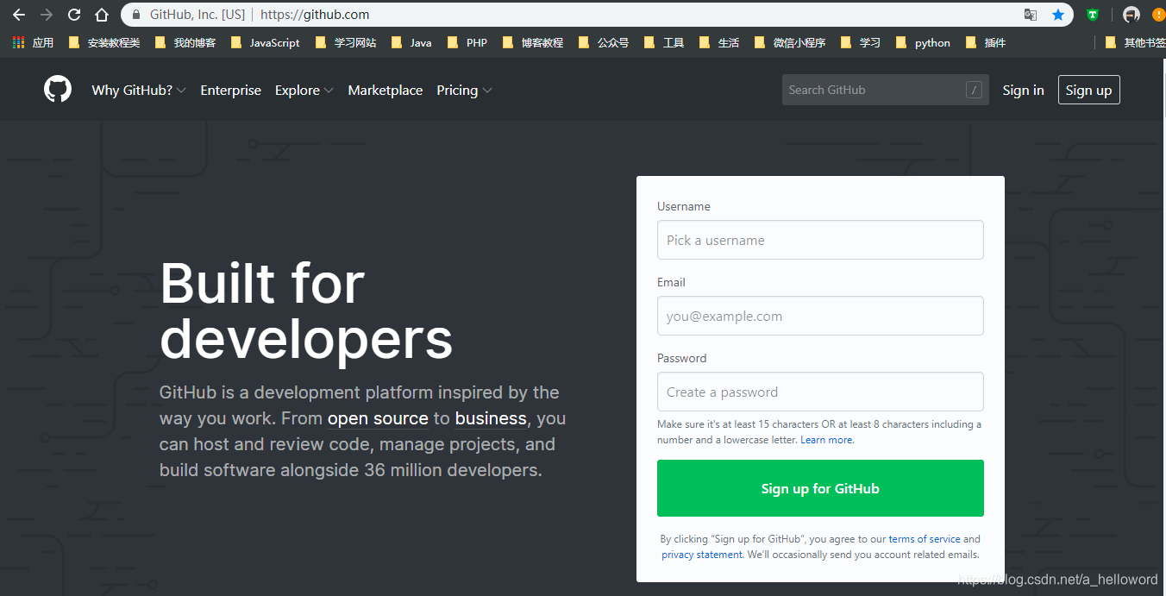This screenshot has width=1166, height=596.
Task: Open the Marketplace nav item
Action: [385, 90]
